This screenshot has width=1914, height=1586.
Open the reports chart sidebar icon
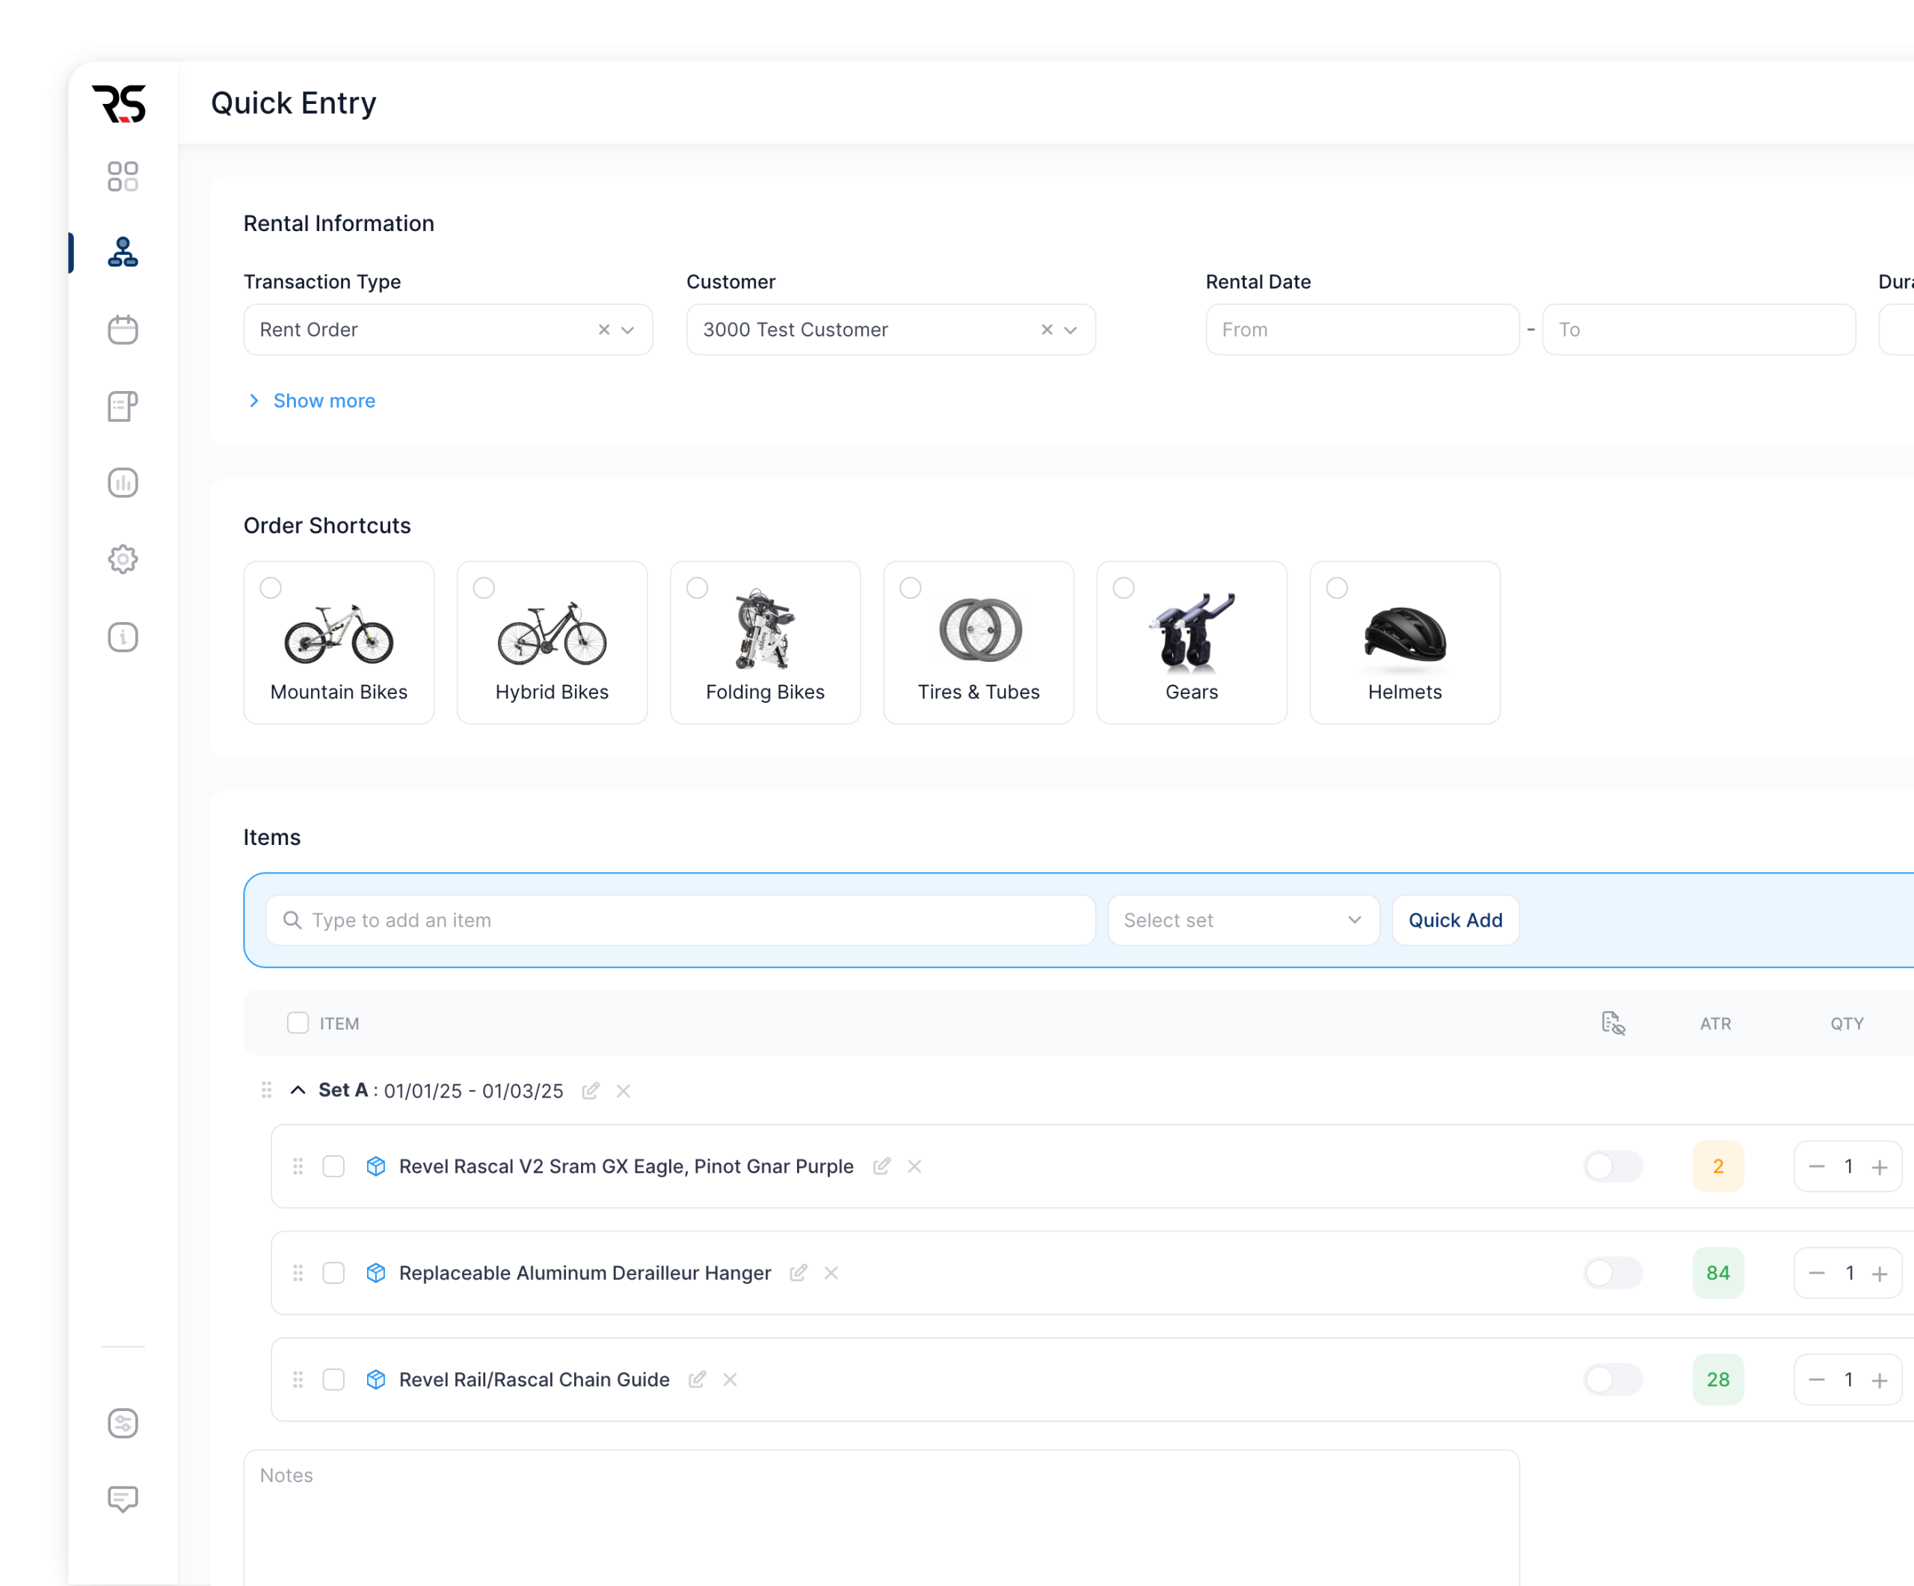[122, 482]
